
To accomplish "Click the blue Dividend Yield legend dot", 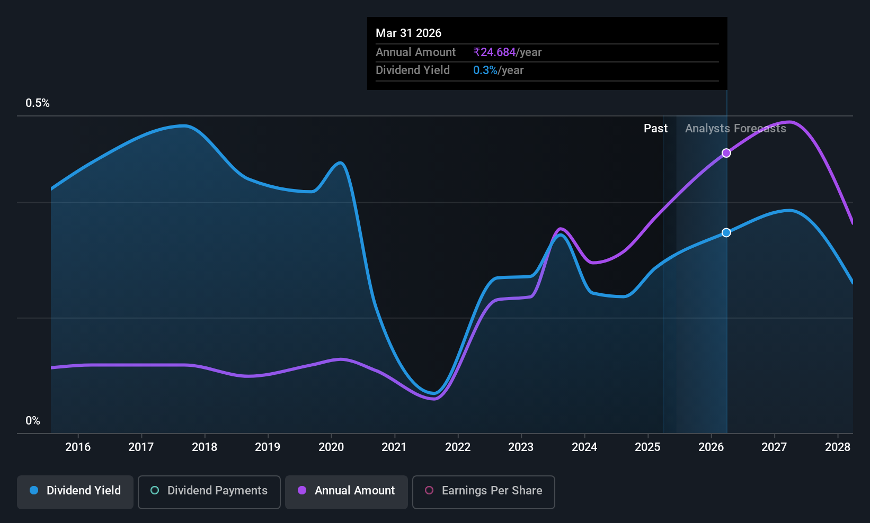I will [34, 491].
